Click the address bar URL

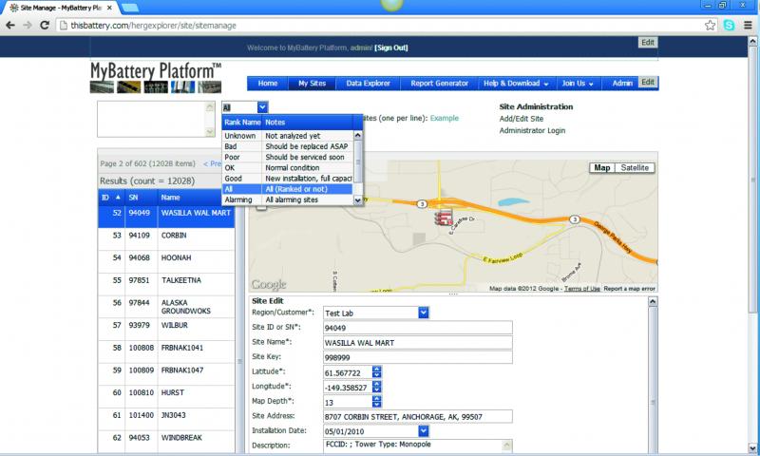[153, 26]
